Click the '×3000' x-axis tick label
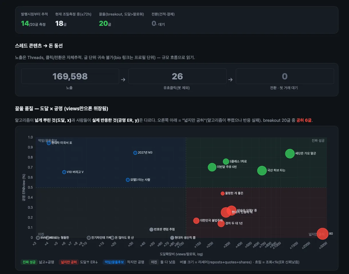The height and width of the screenshot is (274, 349). tap(323, 245)
